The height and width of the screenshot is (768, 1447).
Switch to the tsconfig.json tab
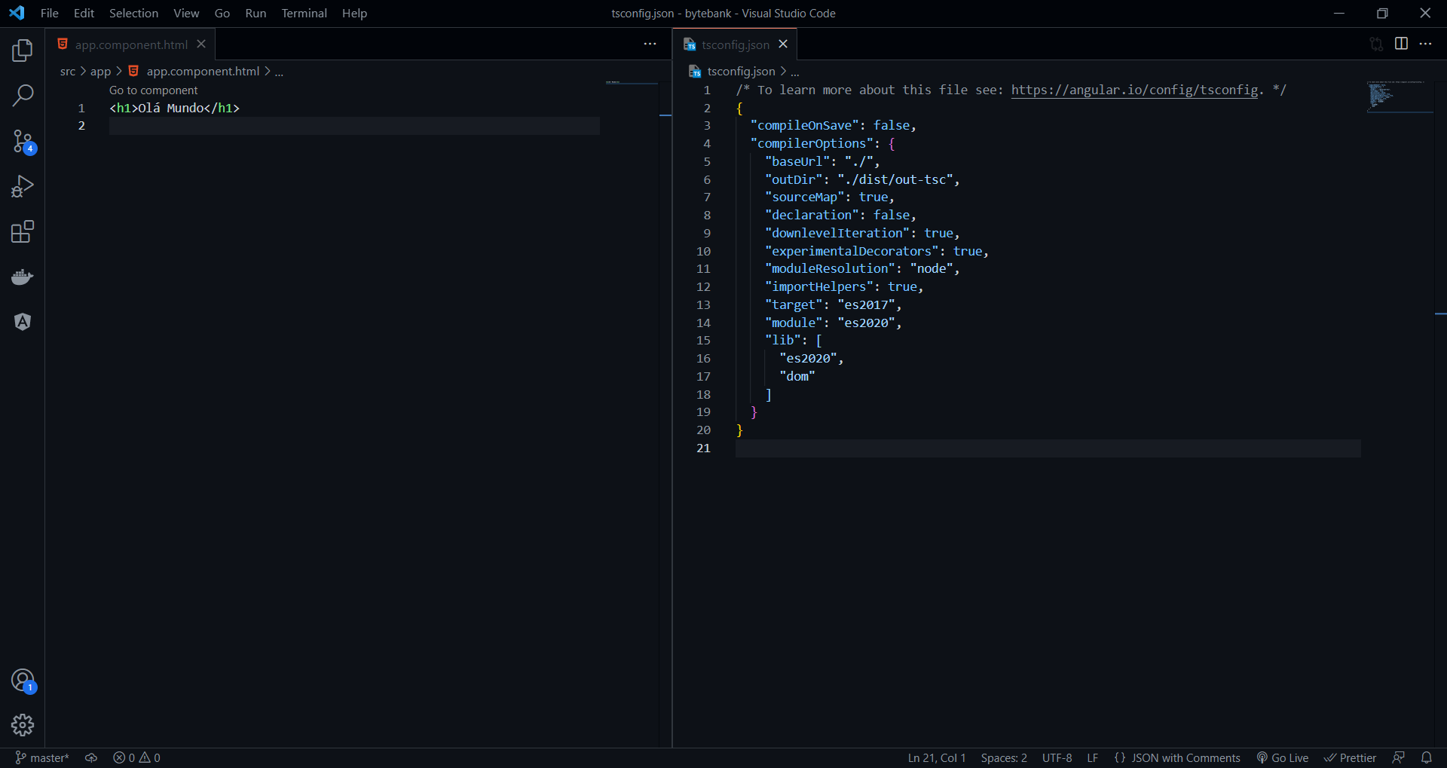[735, 44]
